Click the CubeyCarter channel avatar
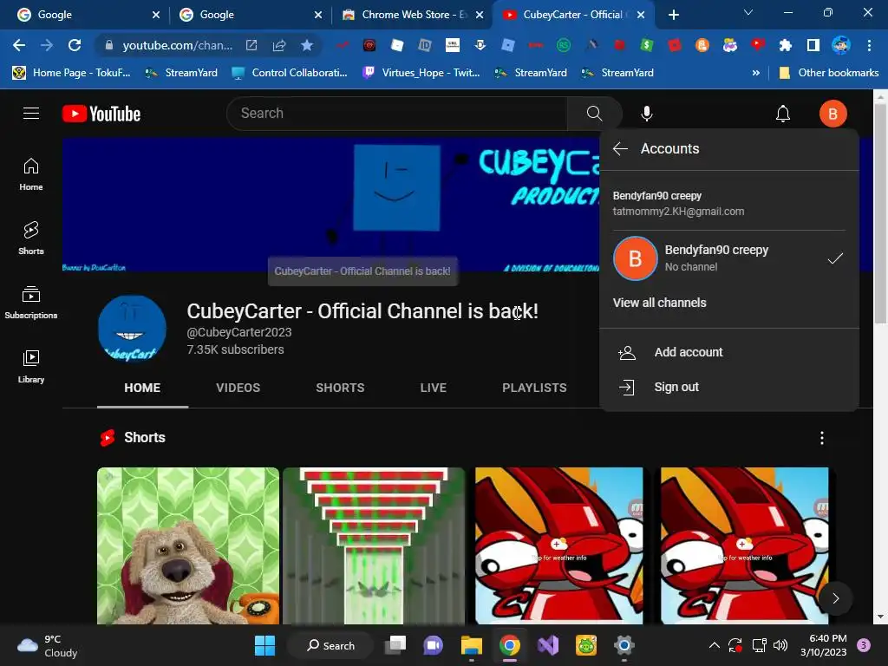The image size is (888, 666). coord(132,329)
